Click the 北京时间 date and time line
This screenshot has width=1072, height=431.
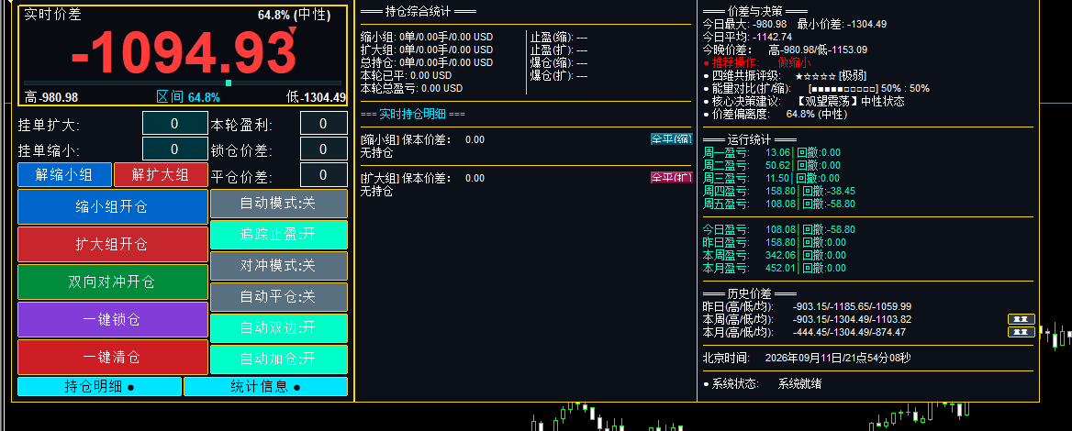pyautogui.click(x=807, y=358)
